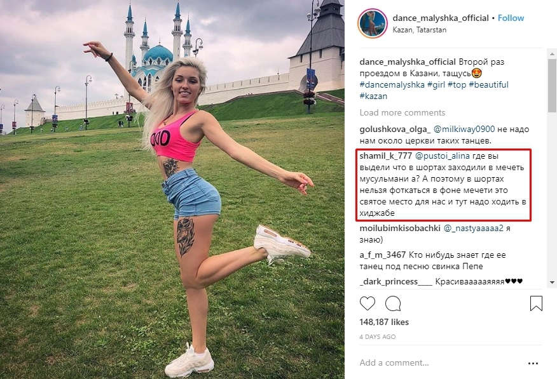This screenshot has width=557, height=379.
Task: Follow dance_malyshka_official
Action: pyautogui.click(x=511, y=18)
